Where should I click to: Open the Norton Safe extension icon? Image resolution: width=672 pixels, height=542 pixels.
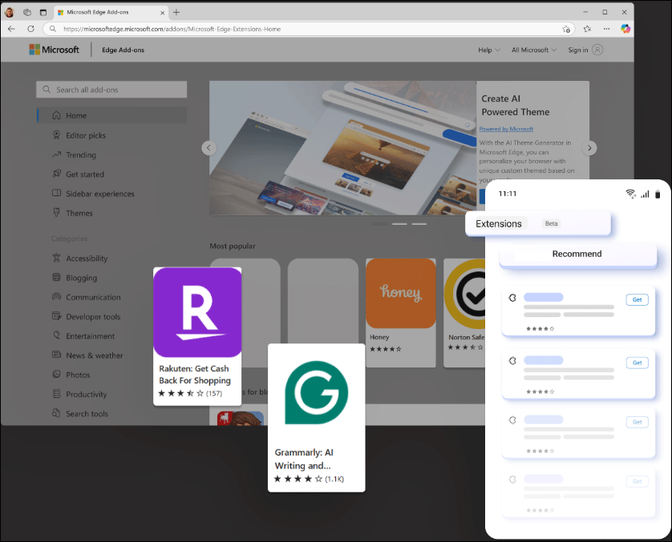coord(465,295)
